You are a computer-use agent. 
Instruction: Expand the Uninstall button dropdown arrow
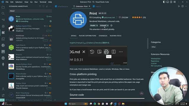[108, 26]
